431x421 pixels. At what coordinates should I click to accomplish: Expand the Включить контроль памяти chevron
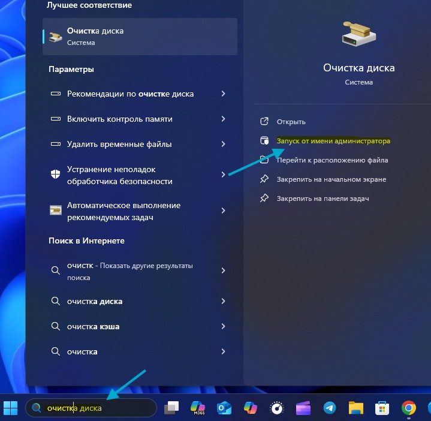coord(223,119)
